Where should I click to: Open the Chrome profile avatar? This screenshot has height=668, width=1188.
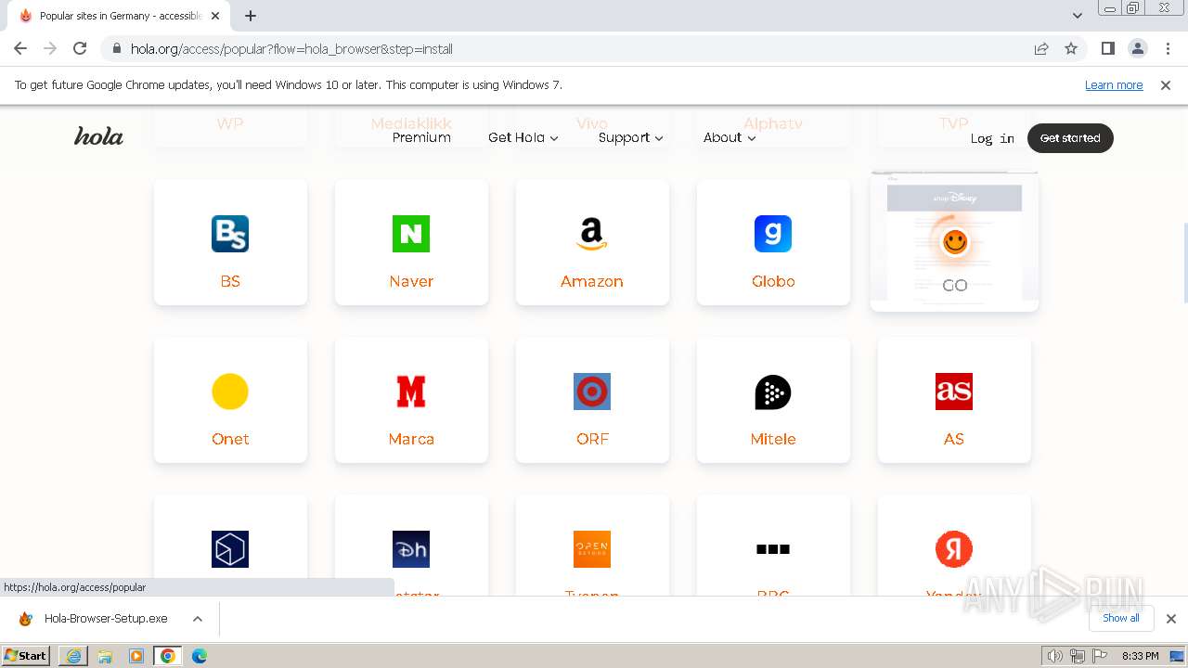point(1138,48)
